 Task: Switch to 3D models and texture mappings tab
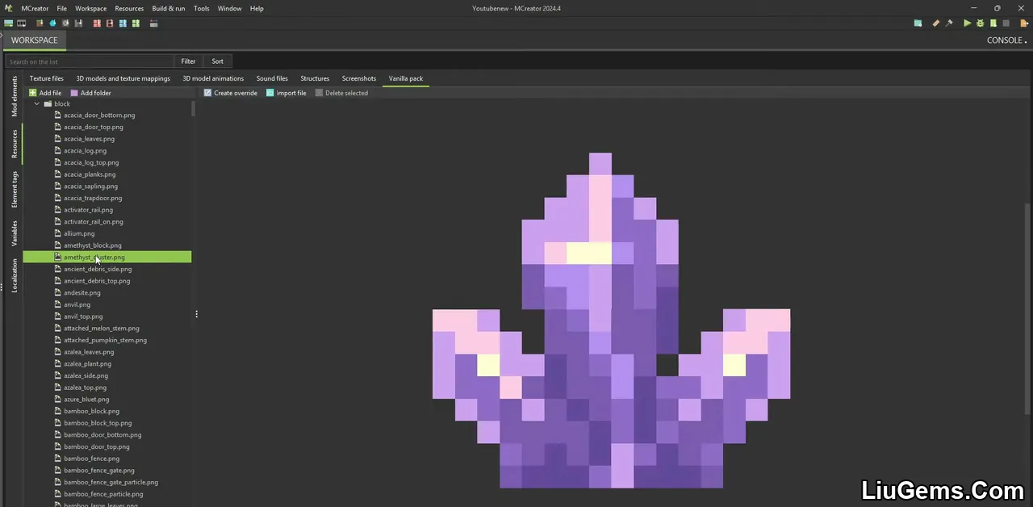(123, 78)
